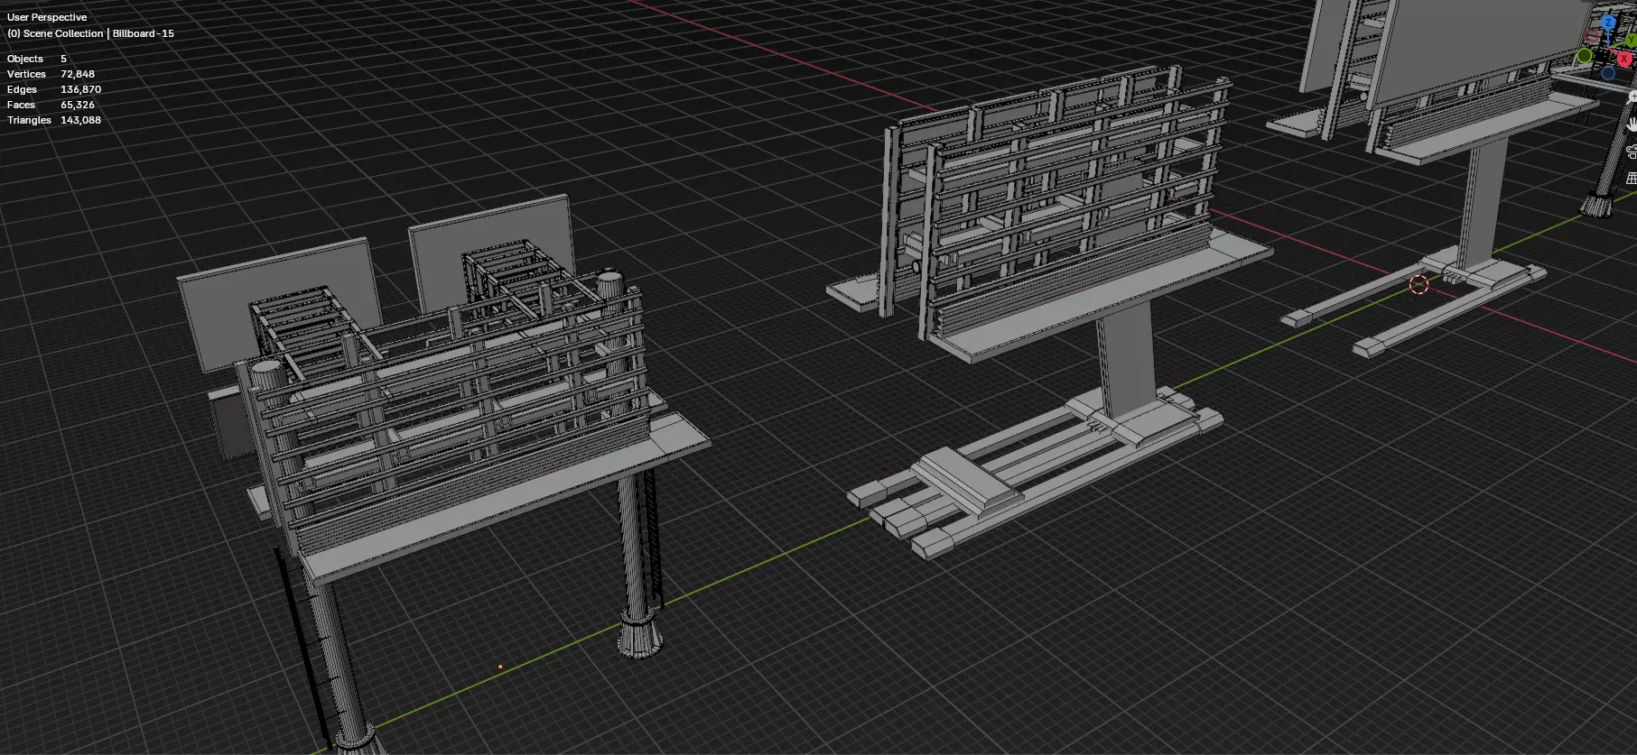Click the orange object origin dot
This screenshot has width=1637, height=755.
(x=500, y=667)
